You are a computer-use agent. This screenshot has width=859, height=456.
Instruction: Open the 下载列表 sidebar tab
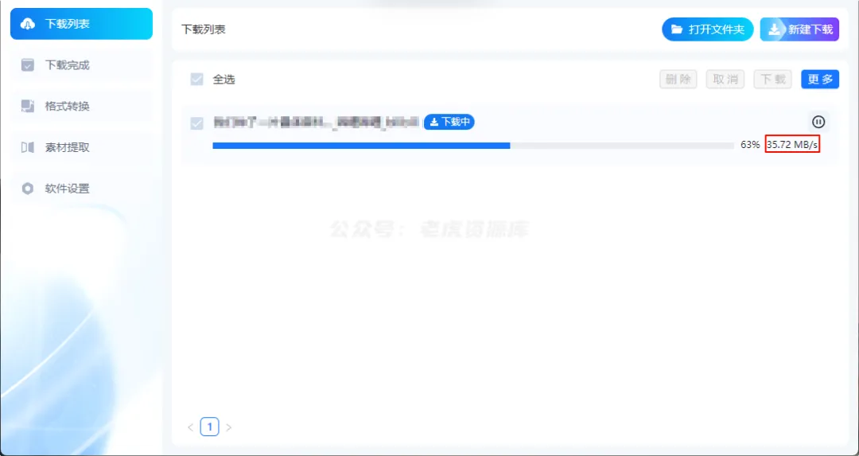pos(82,24)
